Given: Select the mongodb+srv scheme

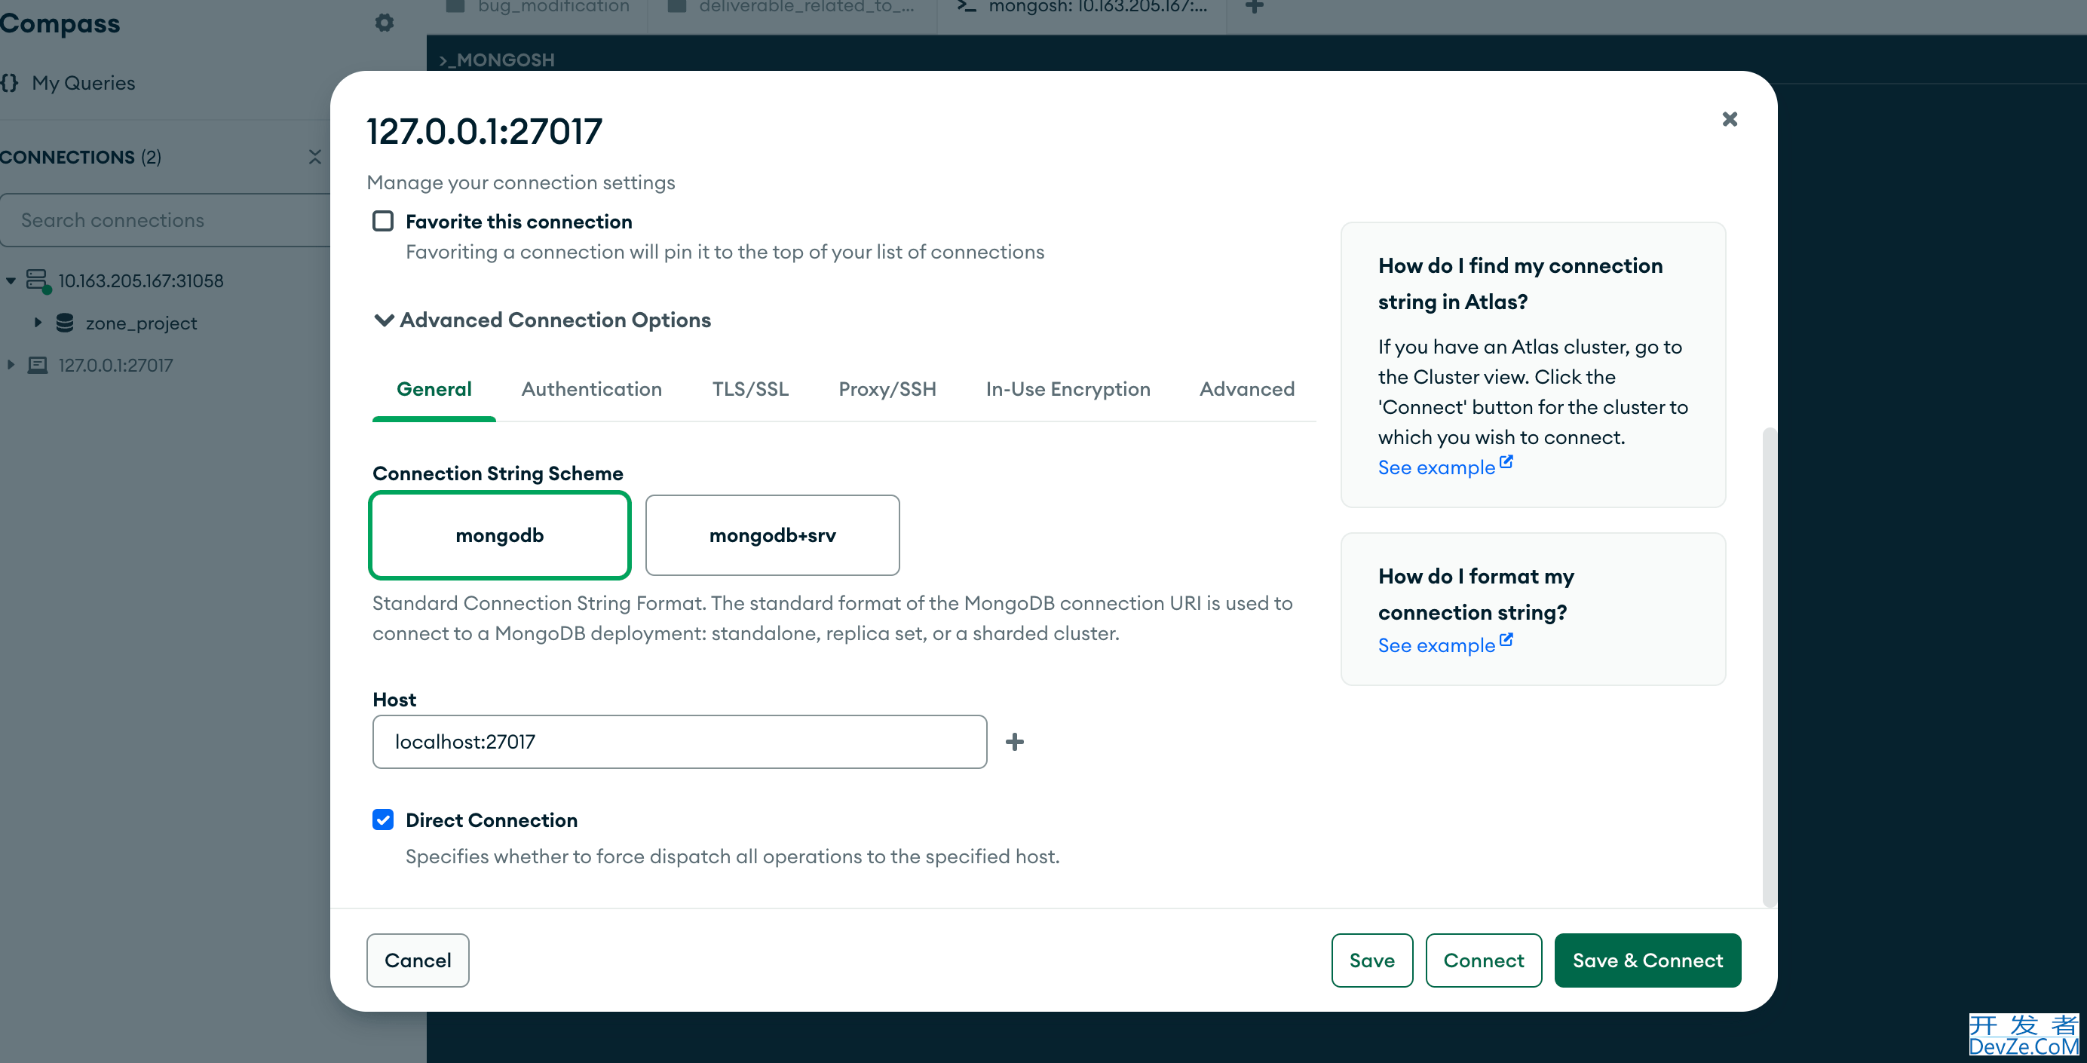Looking at the screenshot, I should (x=772, y=535).
